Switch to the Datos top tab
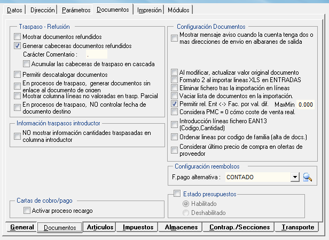This screenshot has width=329, height=240. [x=14, y=10]
